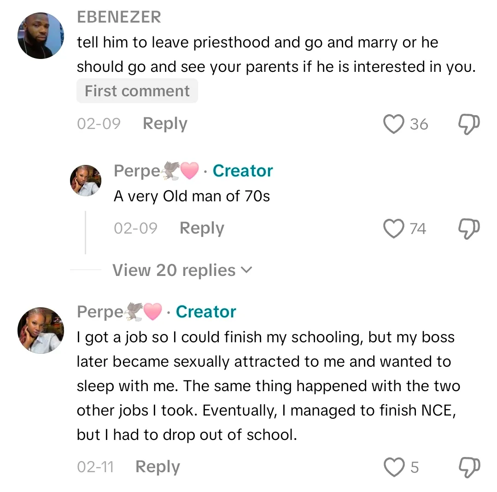Expand View 20 replies
Screen dimensions: 497x492
click(182, 270)
